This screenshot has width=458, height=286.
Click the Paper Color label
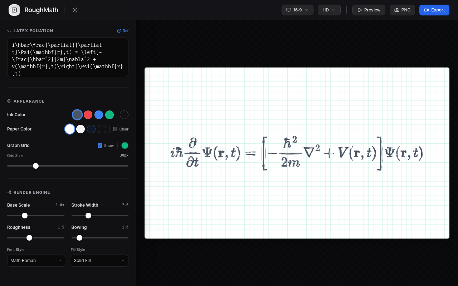coord(19,129)
